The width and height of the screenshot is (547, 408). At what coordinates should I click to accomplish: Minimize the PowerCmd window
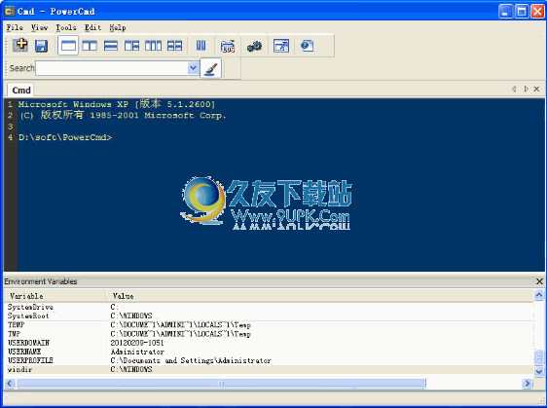505,12
